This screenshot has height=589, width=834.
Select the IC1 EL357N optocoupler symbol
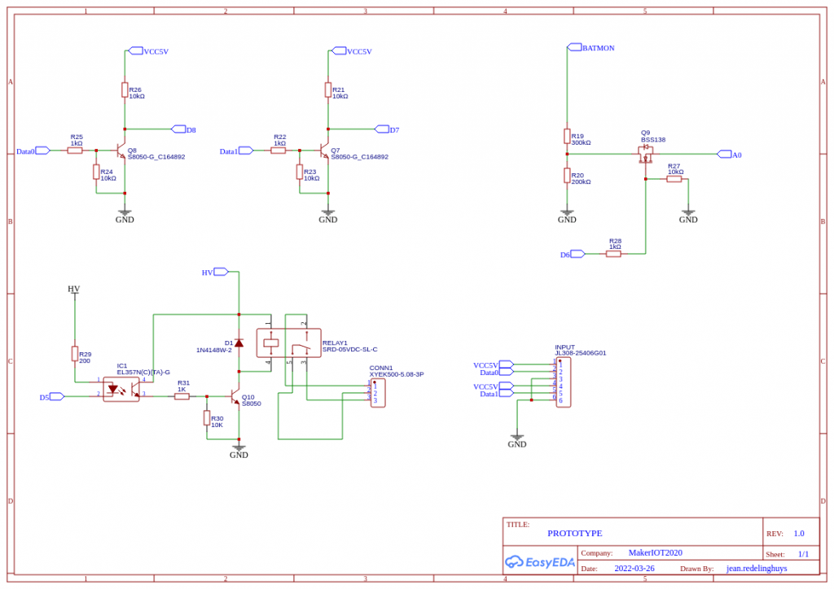coord(121,390)
